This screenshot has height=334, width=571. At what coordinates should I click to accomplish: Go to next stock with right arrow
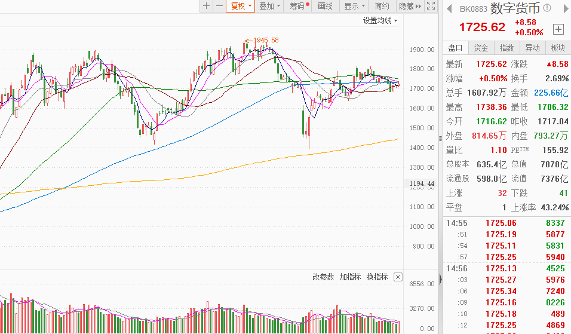pos(564,8)
